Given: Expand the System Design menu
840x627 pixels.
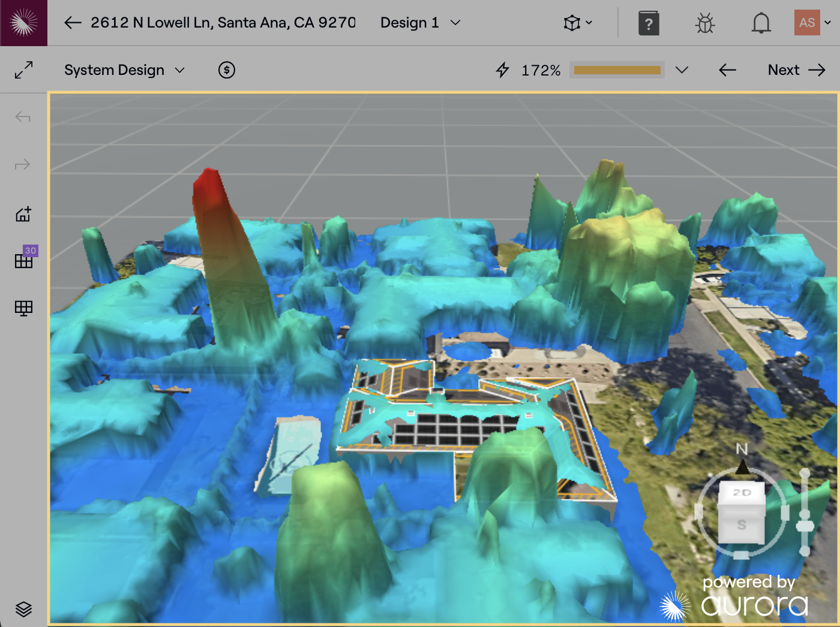Looking at the screenshot, I should click(x=124, y=70).
